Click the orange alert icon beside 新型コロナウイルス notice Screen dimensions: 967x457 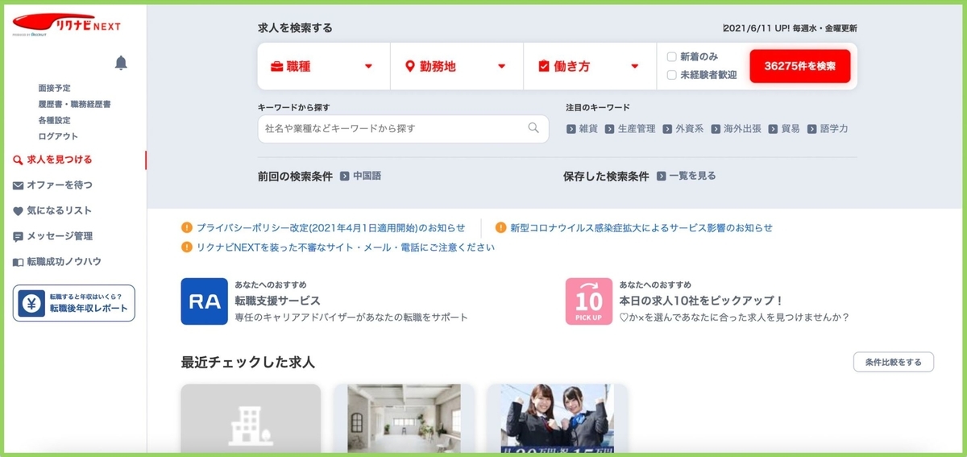[500, 228]
